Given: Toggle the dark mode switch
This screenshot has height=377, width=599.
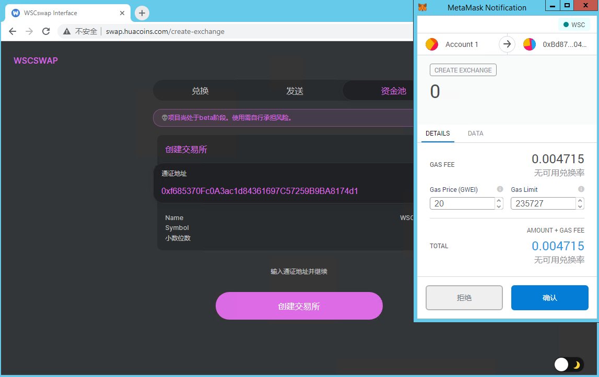Looking at the screenshot, I should [x=568, y=364].
